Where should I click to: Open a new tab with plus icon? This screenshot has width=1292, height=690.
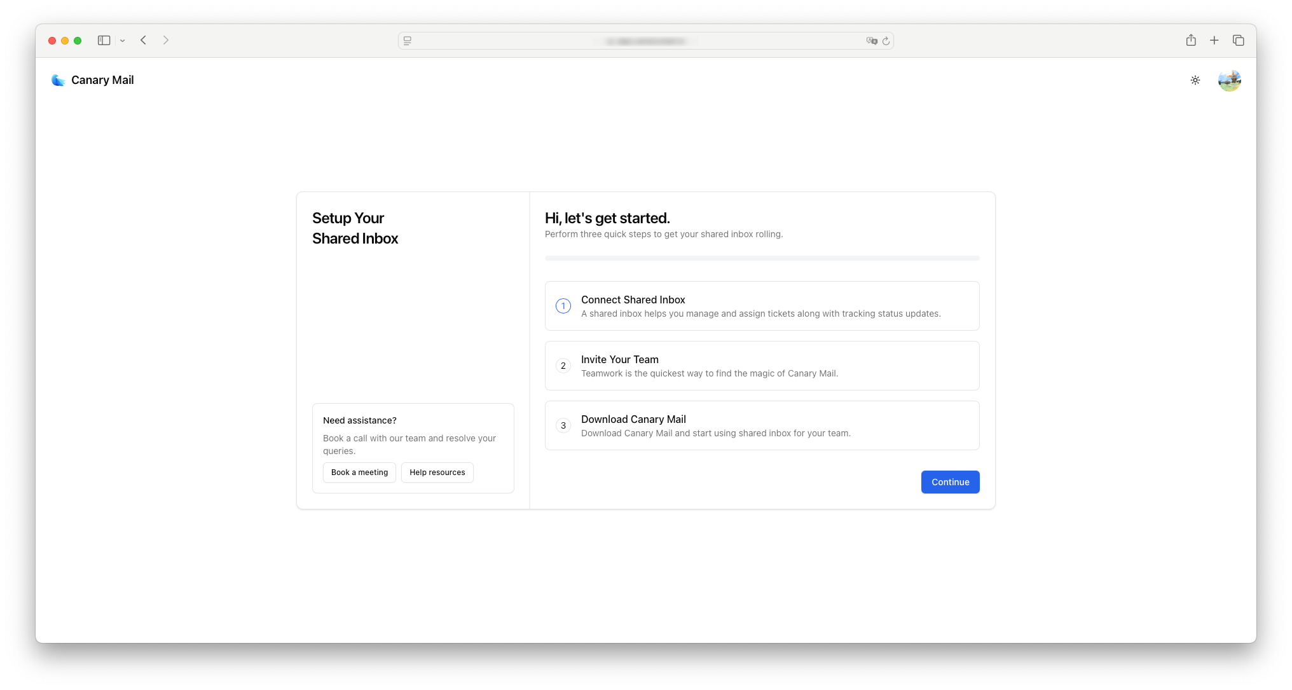point(1214,40)
